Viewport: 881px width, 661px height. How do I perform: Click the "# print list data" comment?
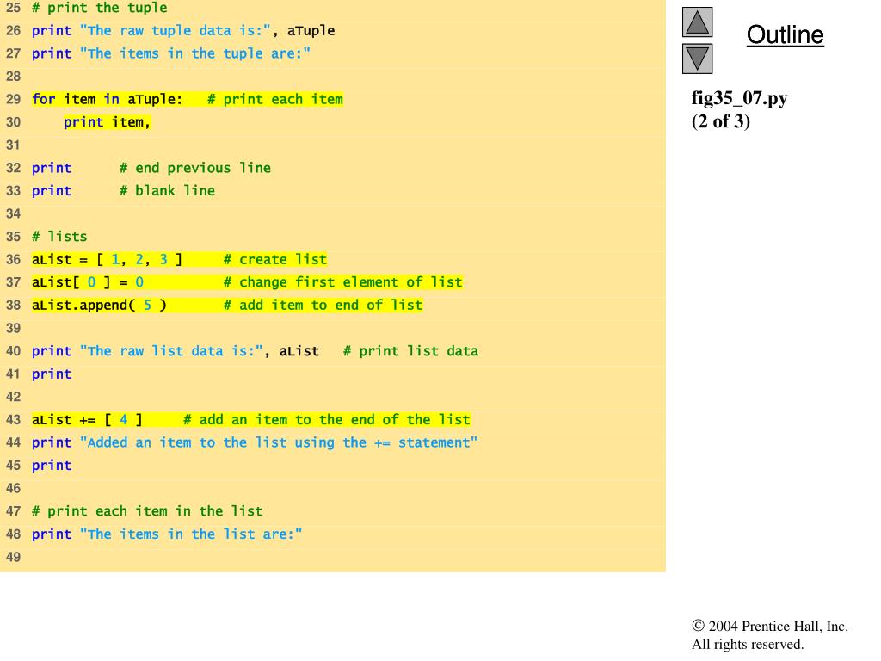pyautogui.click(x=410, y=351)
